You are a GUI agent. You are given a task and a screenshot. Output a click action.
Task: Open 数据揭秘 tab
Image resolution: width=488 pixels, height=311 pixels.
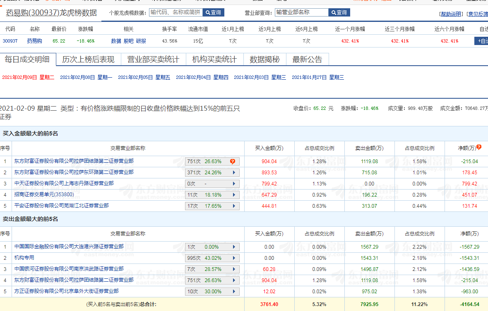(264, 59)
